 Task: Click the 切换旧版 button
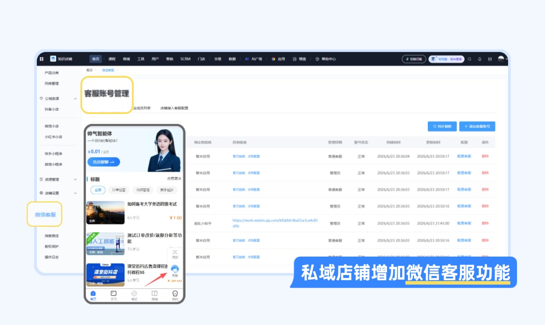pyautogui.click(x=414, y=59)
